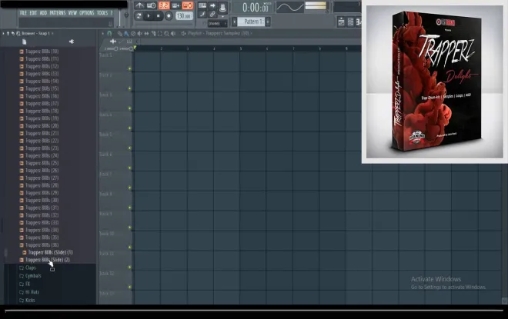The image size is (508, 319).
Task: Click browser file document icon
Action: point(25,42)
